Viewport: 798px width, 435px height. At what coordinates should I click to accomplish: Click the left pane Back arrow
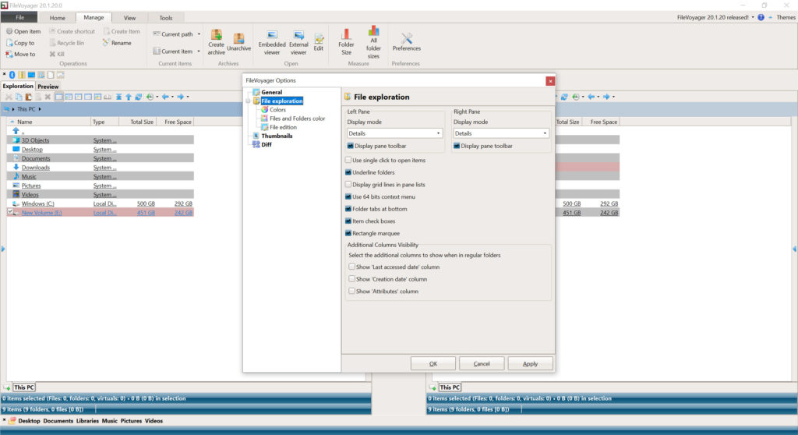point(165,97)
